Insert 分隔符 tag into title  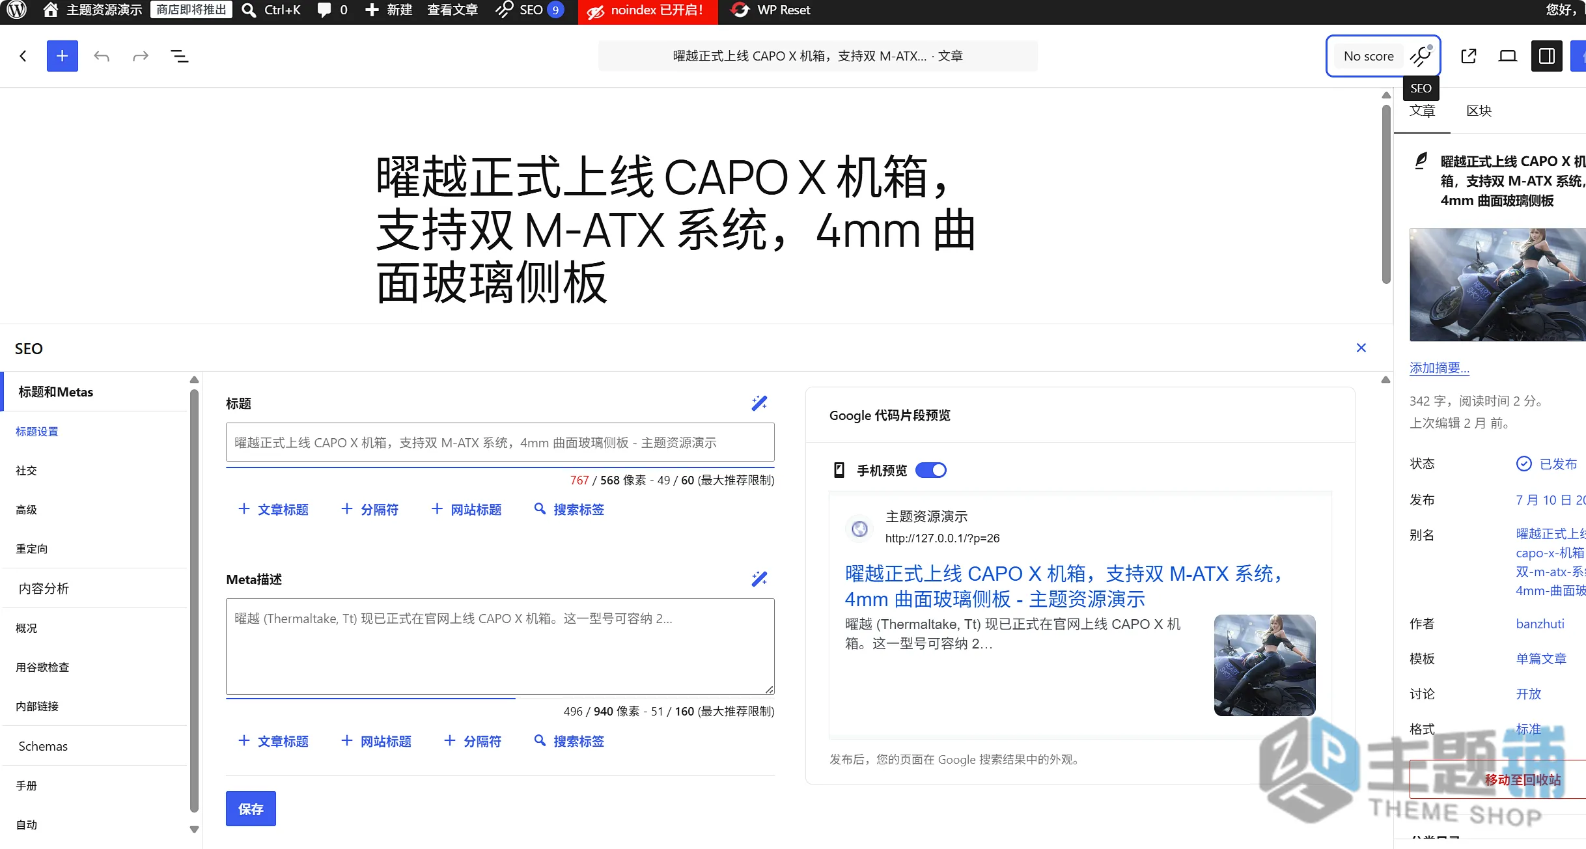coord(370,510)
